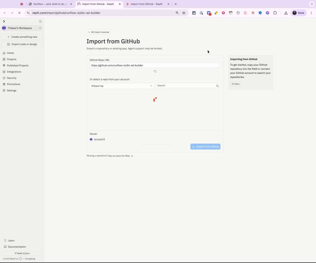Click Create something new button

tap(22, 37)
